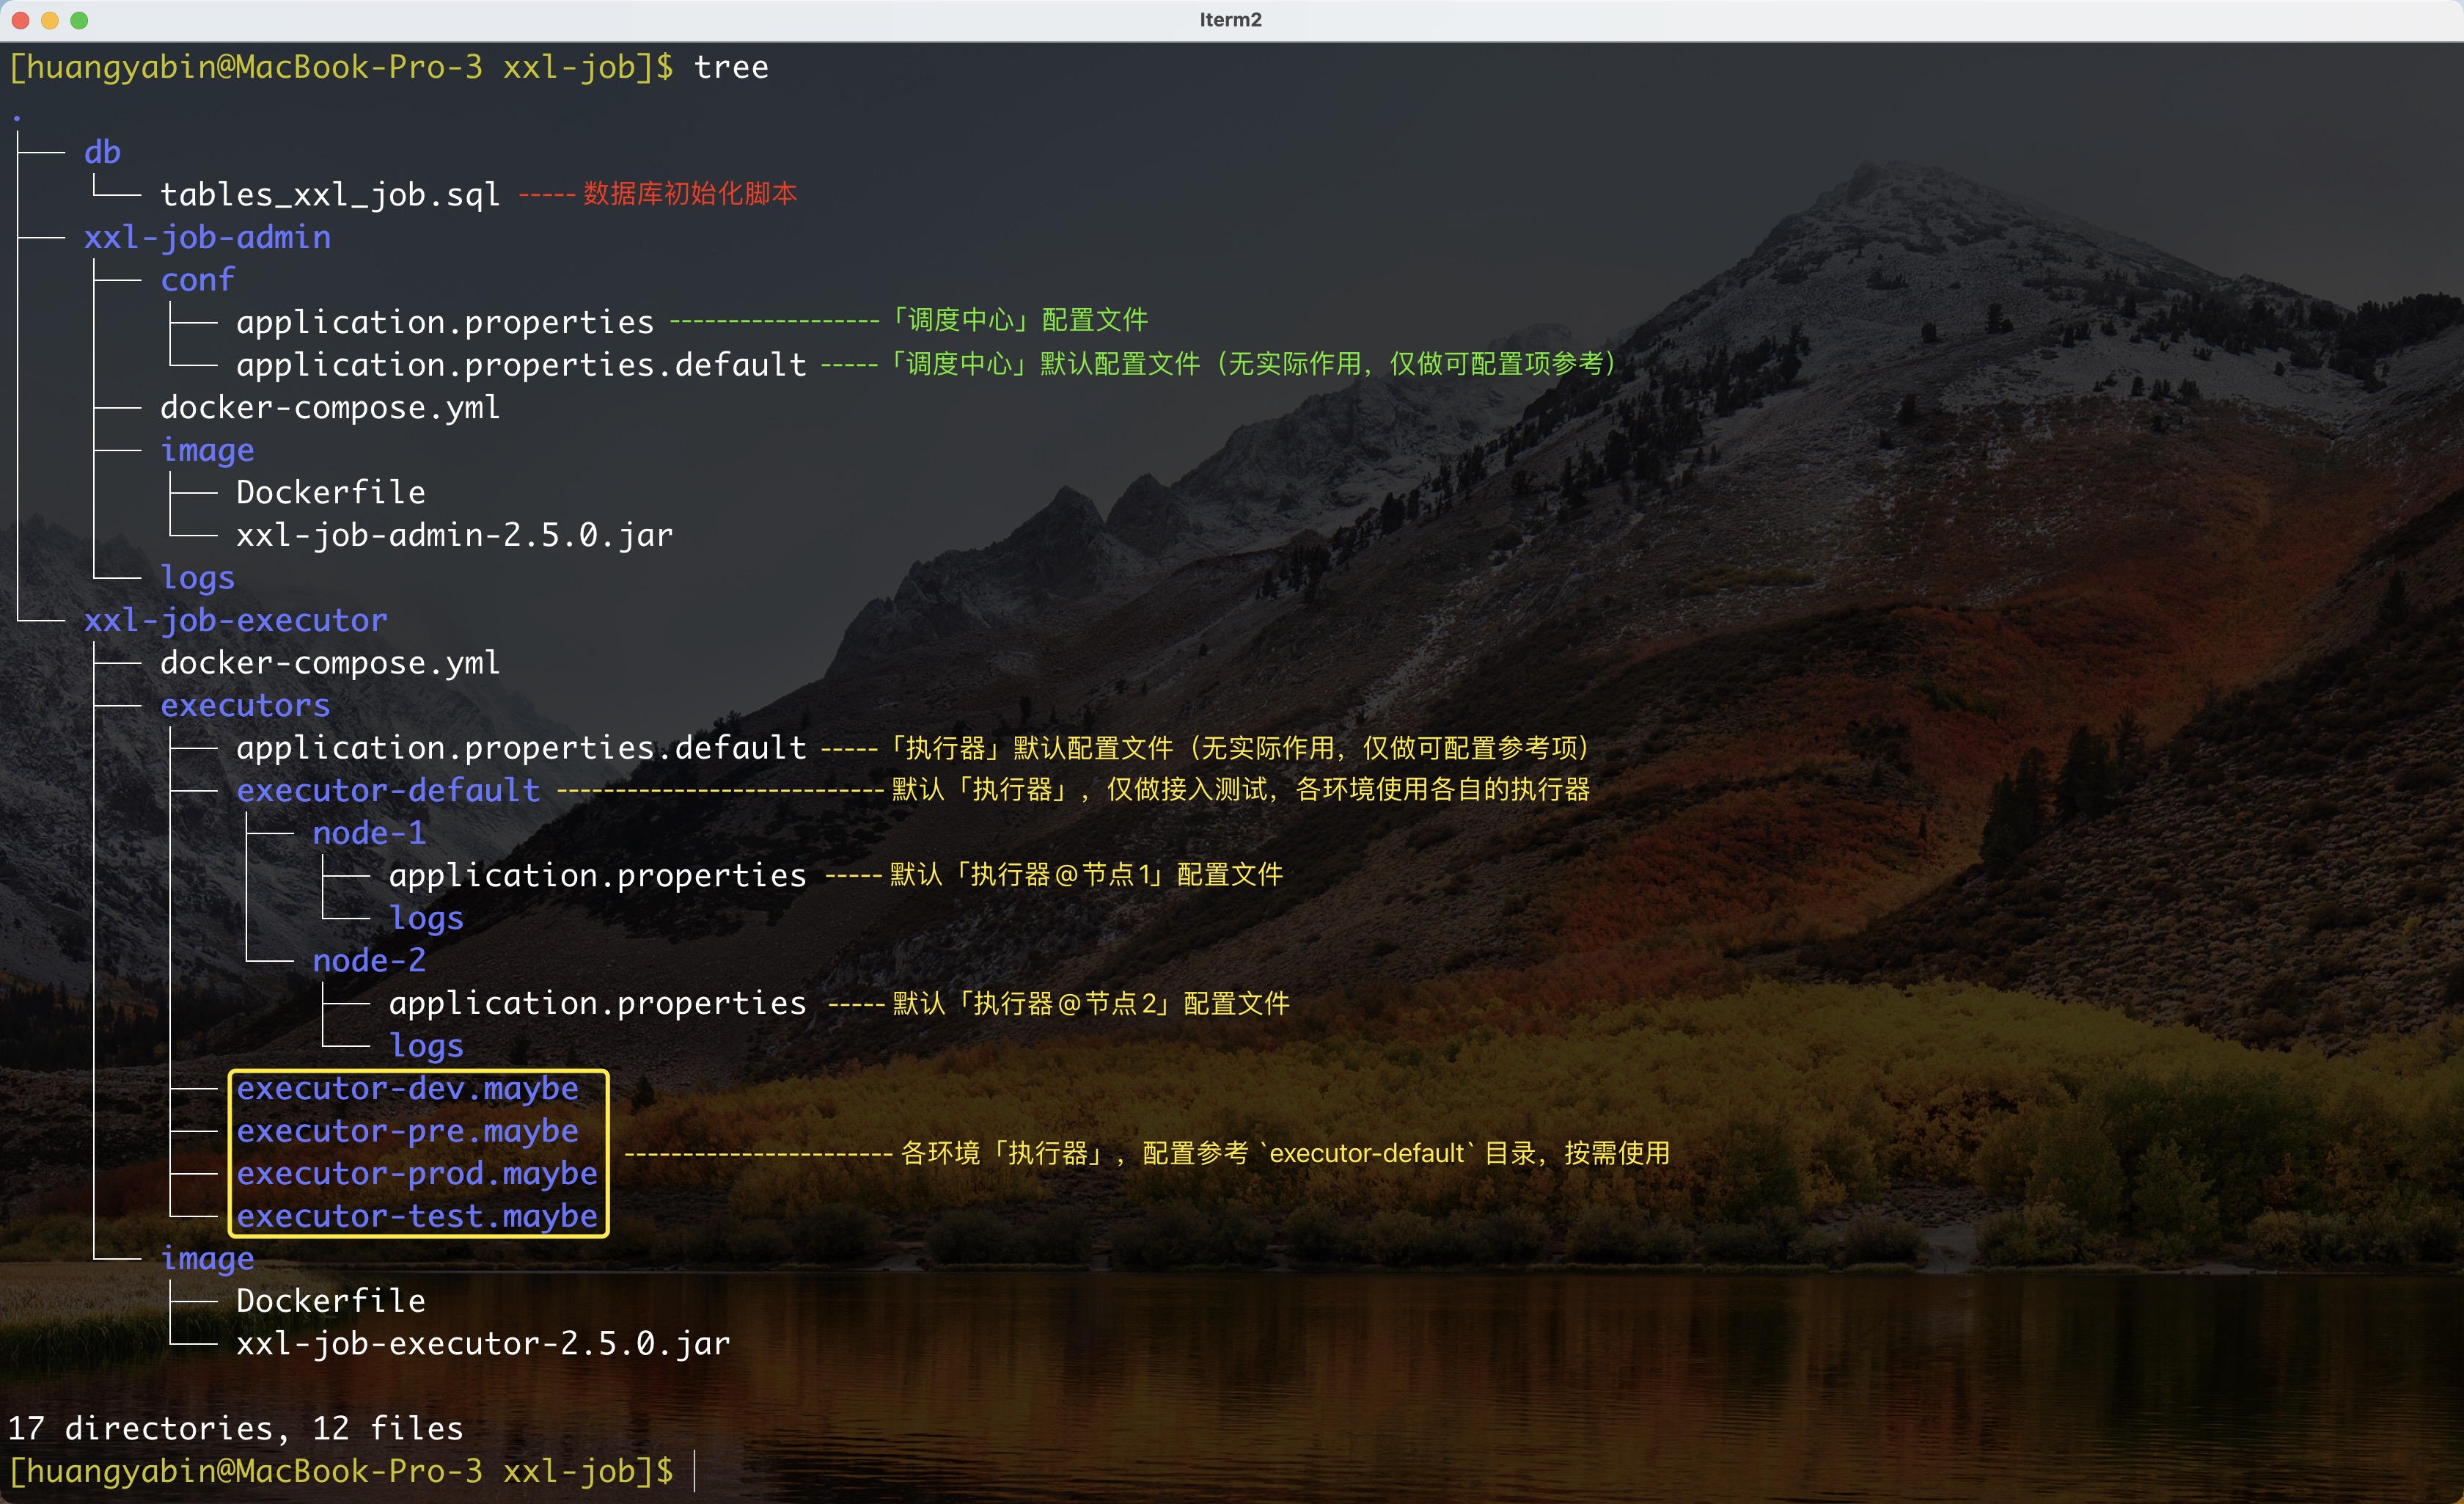Click the xxl-job-admin directory name
The height and width of the screenshot is (1504, 2464).
point(207,237)
